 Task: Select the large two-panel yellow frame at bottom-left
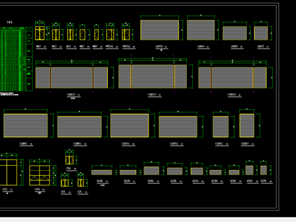point(9,172)
